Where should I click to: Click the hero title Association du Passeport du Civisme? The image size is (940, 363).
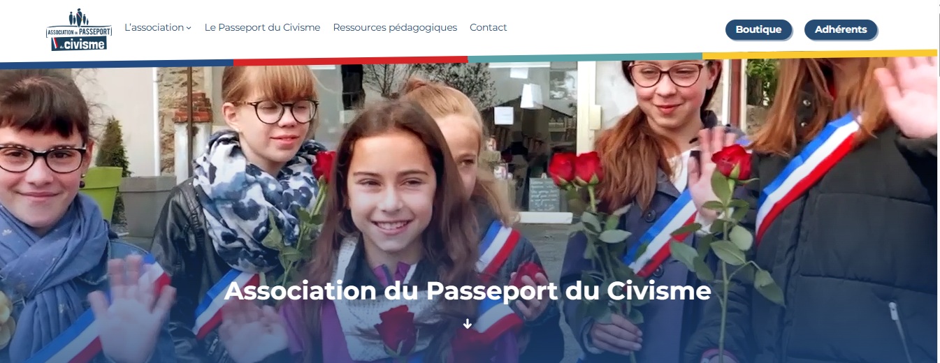(x=468, y=290)
